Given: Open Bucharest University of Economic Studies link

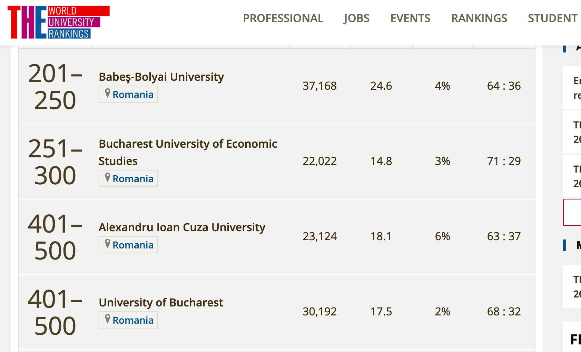Looking at the screenshot, I should click(188, 152).
